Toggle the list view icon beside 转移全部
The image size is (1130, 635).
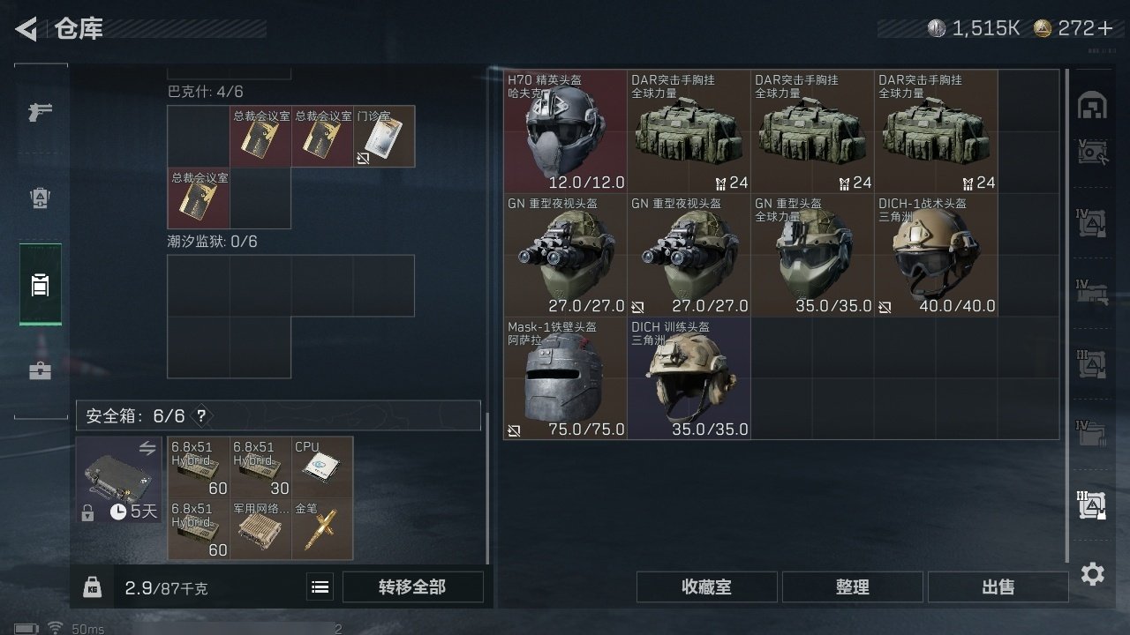[320, 587]
